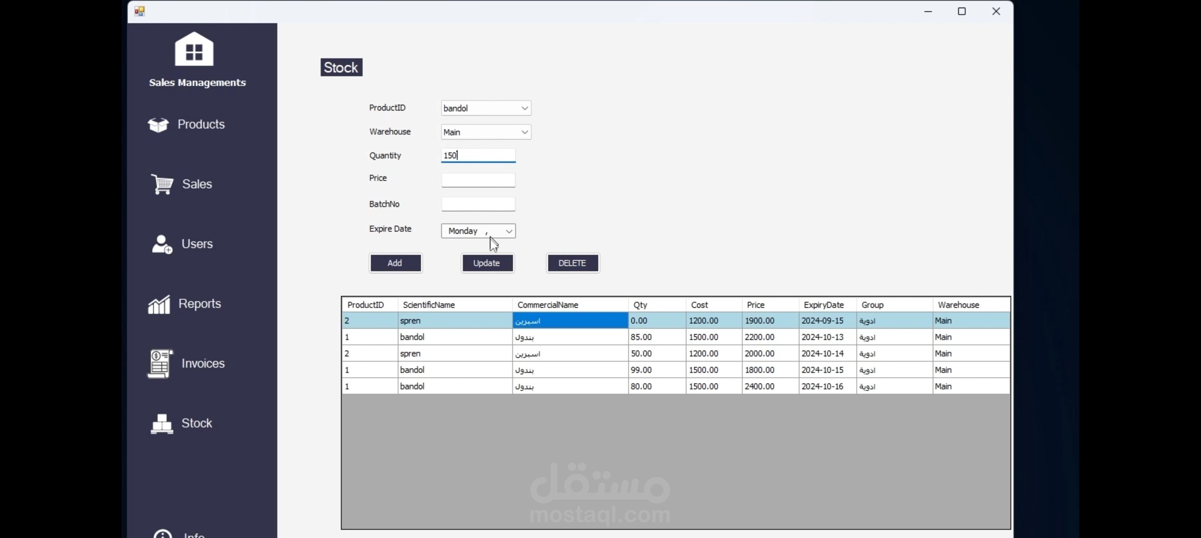Image resolution: width=1201 pixels, height=538 pixels.
Task: Expand the ProductID combo box arrow
Action: [524, 108]
